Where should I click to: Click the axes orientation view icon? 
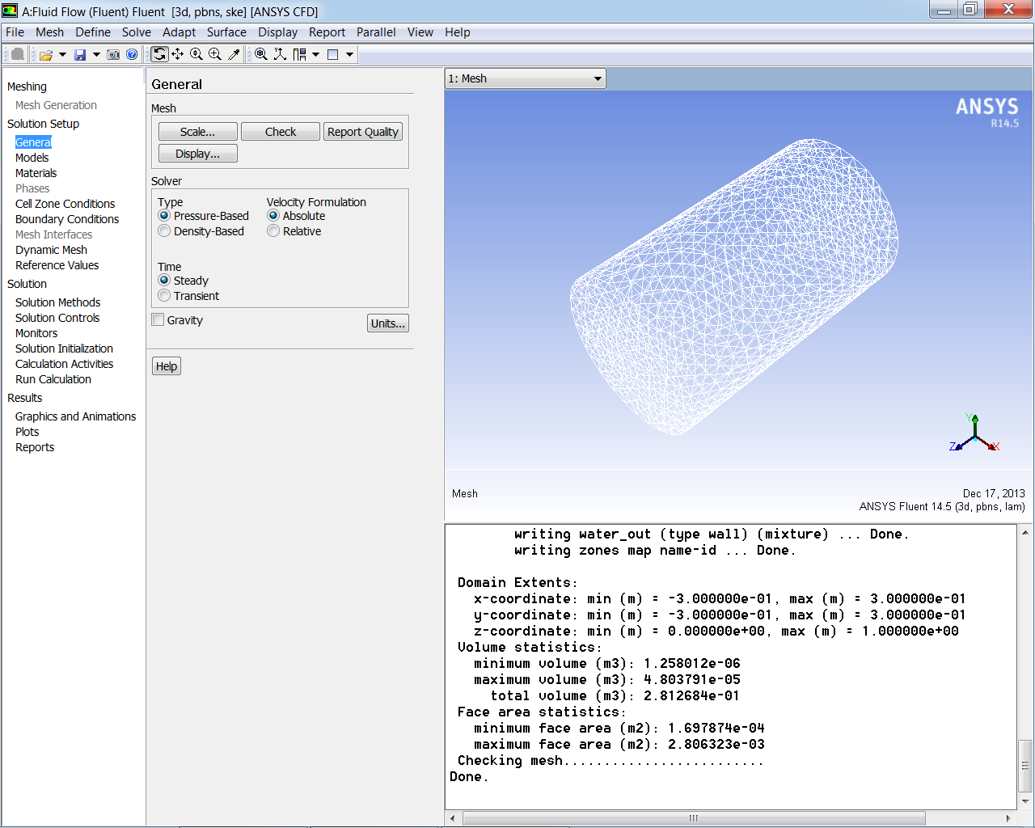pyautogui.click(x=280, y=54)
